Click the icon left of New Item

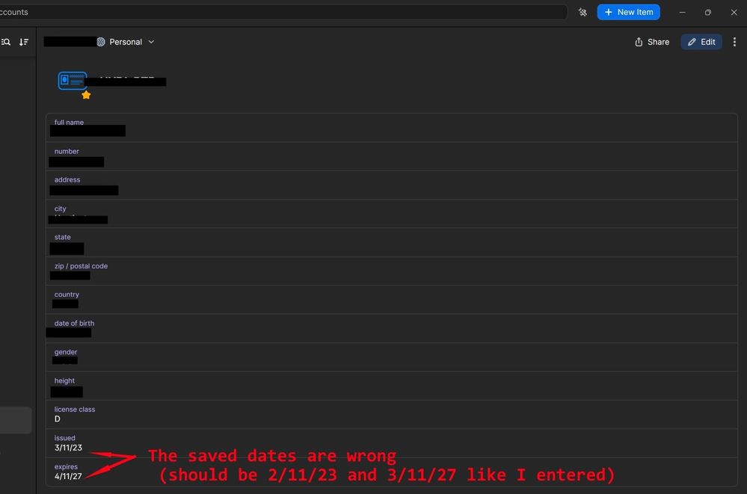pos(582,12)
